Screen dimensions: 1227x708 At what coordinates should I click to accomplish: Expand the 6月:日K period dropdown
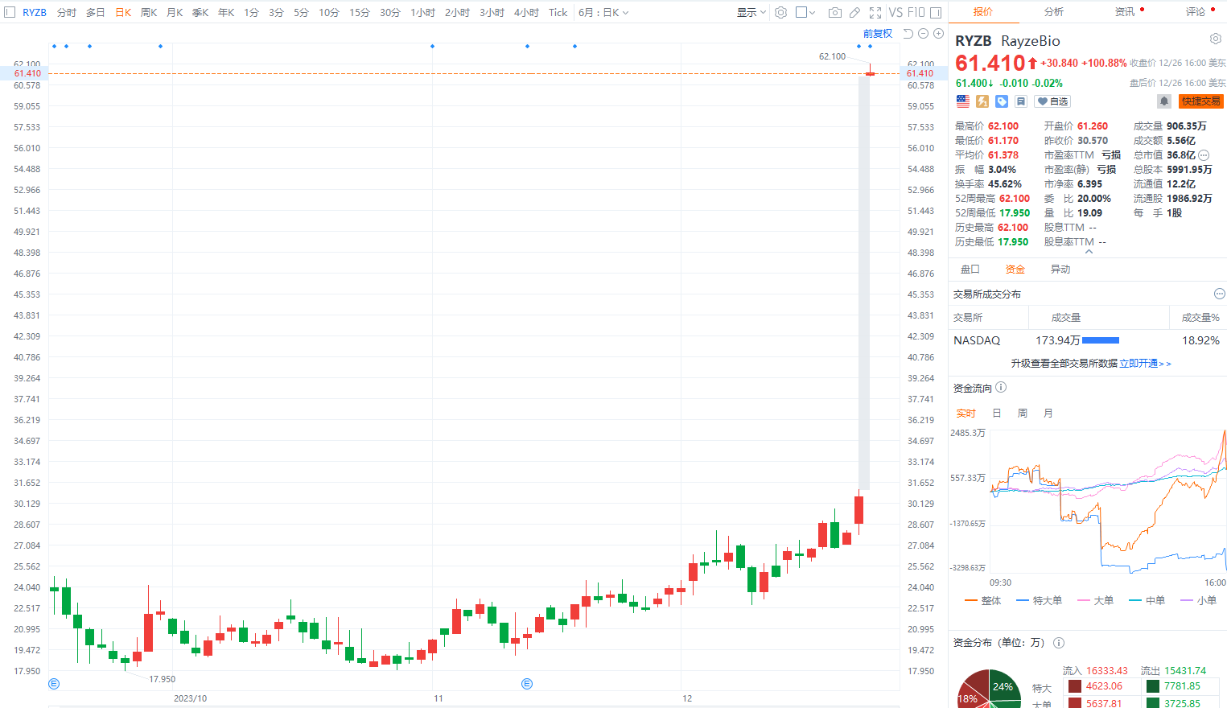click(x=603, y=13)
